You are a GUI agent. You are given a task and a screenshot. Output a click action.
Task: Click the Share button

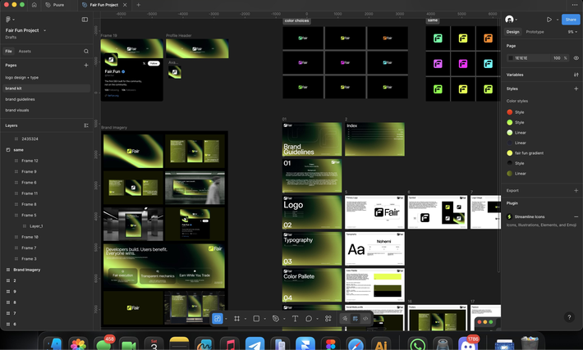570,19
